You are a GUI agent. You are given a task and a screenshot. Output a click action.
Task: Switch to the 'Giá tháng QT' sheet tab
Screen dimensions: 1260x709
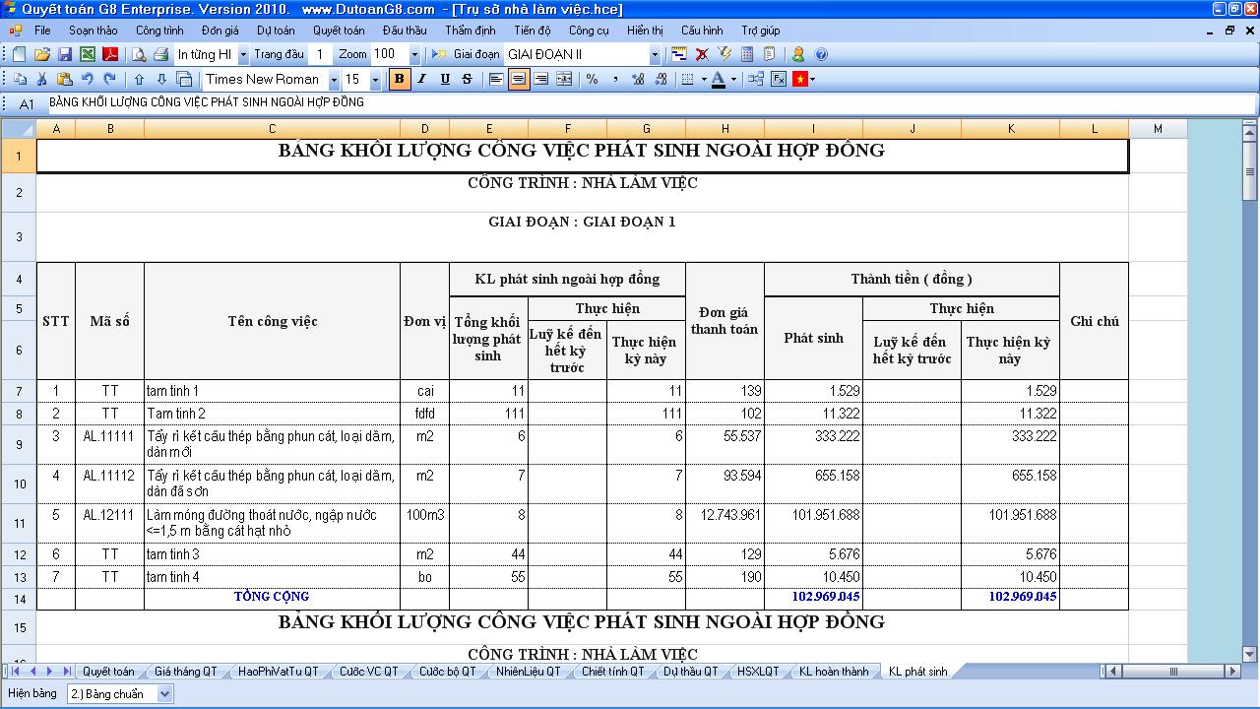click(x=185, y=672)
